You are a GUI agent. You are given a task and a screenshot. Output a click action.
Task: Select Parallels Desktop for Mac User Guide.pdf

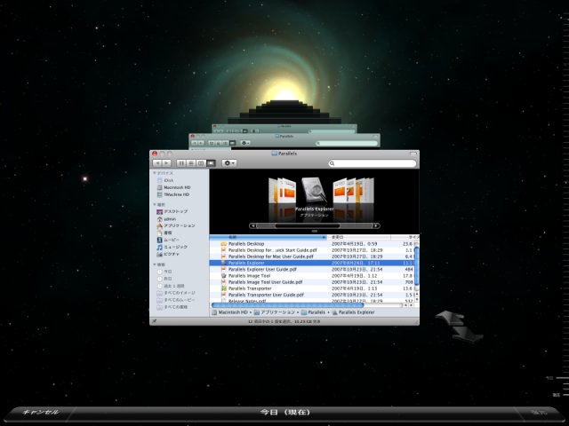pyautogui.click(x=312, y=256)
